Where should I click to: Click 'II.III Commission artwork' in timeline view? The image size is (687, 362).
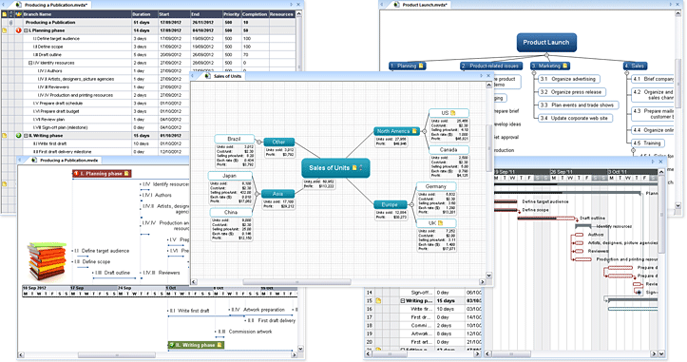245,332
